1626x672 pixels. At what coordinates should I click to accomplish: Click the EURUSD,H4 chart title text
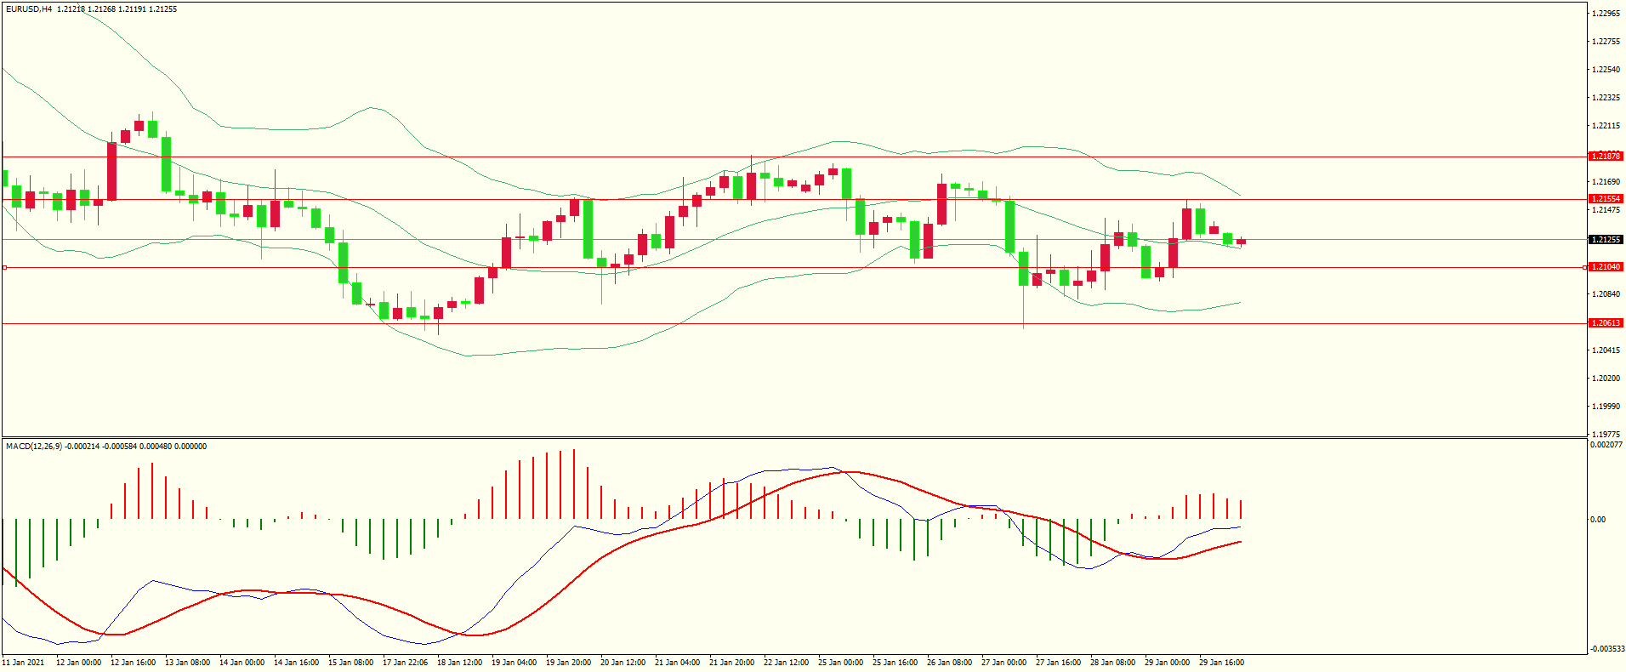29,9
